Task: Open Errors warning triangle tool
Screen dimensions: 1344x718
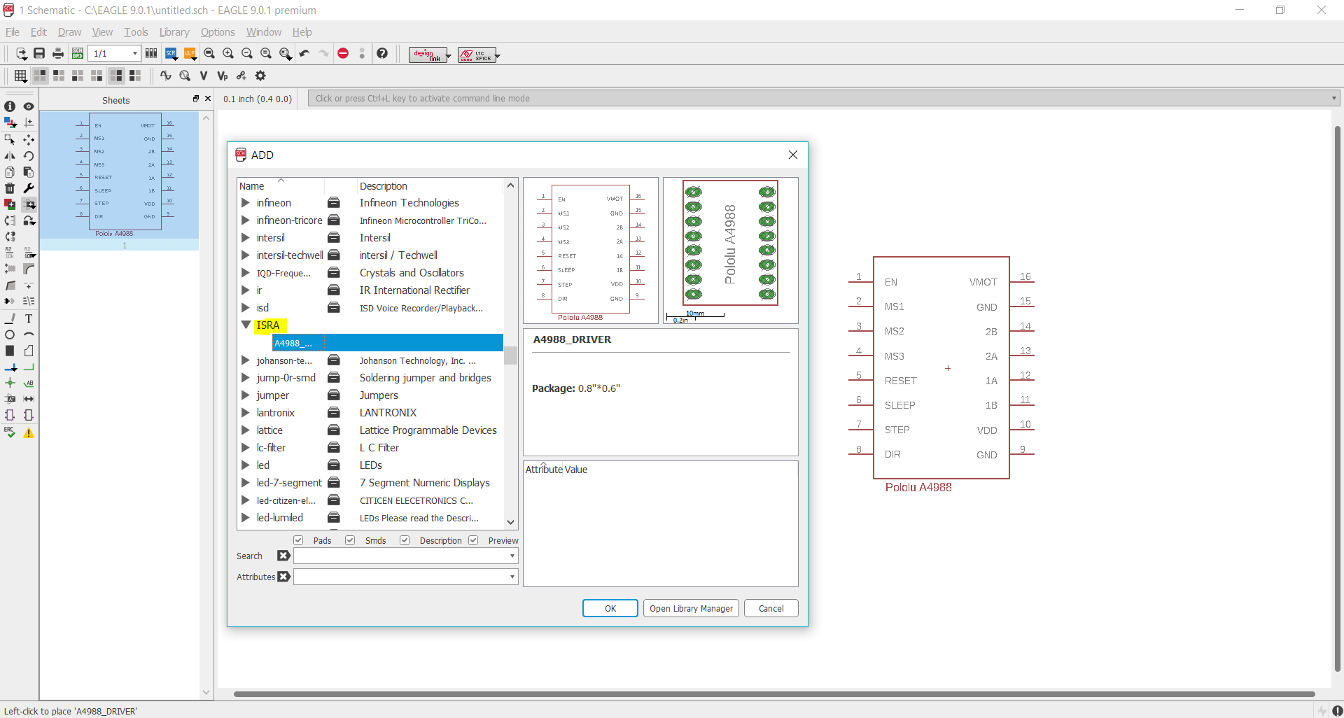Action: click(x=29, y=432)
